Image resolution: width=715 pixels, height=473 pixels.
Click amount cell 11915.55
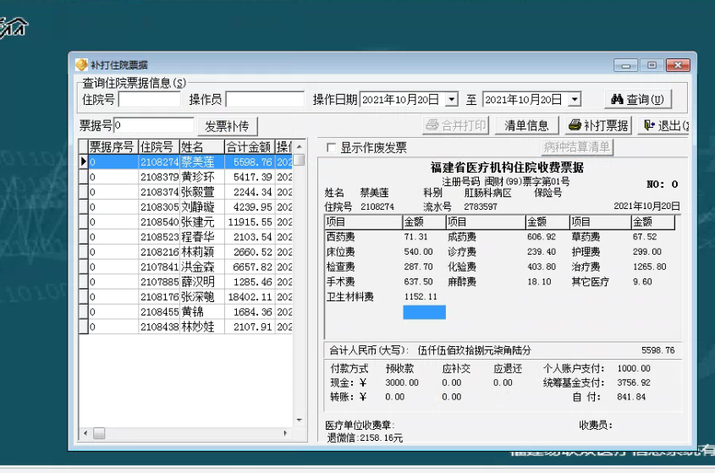click(x=250, y=223)
